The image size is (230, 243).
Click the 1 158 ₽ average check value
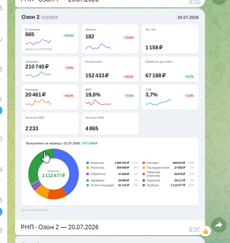[x=154, y=47]
